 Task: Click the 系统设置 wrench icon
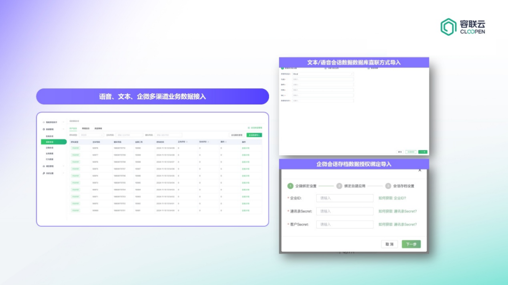tap(43, 173)
